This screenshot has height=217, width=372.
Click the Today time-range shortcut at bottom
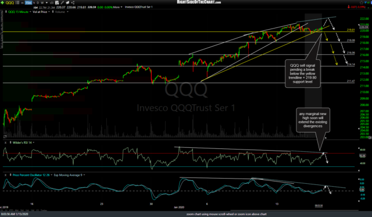(44, 211)
